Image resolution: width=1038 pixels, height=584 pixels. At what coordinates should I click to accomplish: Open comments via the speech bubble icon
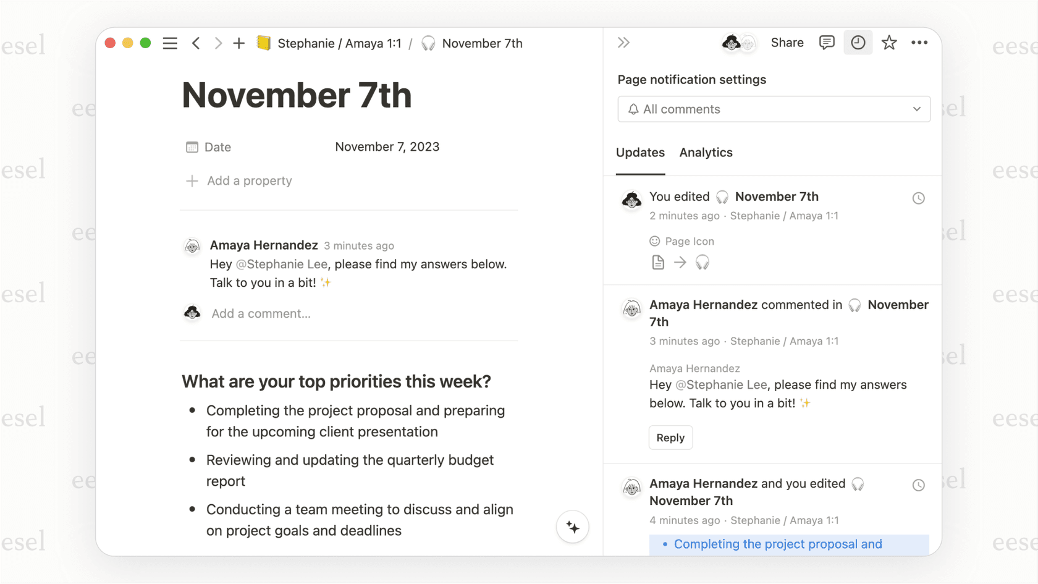826,43
